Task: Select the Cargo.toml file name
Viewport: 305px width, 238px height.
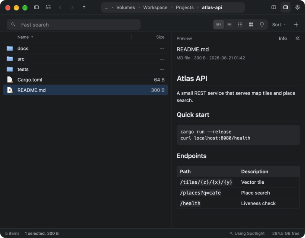Action: tap(30, 80)
